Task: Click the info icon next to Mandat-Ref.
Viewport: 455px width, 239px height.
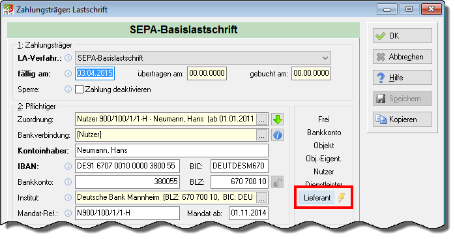Action: 68,214
